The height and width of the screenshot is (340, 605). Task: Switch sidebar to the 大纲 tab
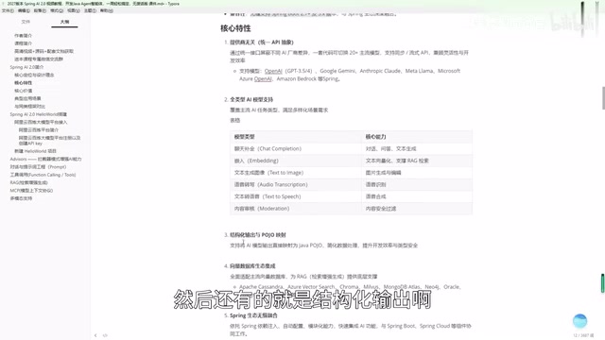[x=64, y=22]
